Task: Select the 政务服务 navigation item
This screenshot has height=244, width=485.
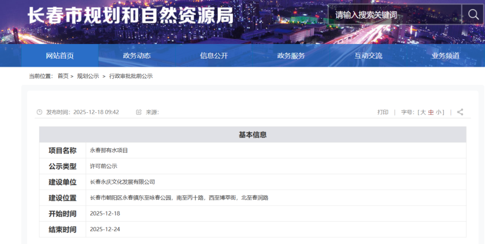Action: pos(291,56)
